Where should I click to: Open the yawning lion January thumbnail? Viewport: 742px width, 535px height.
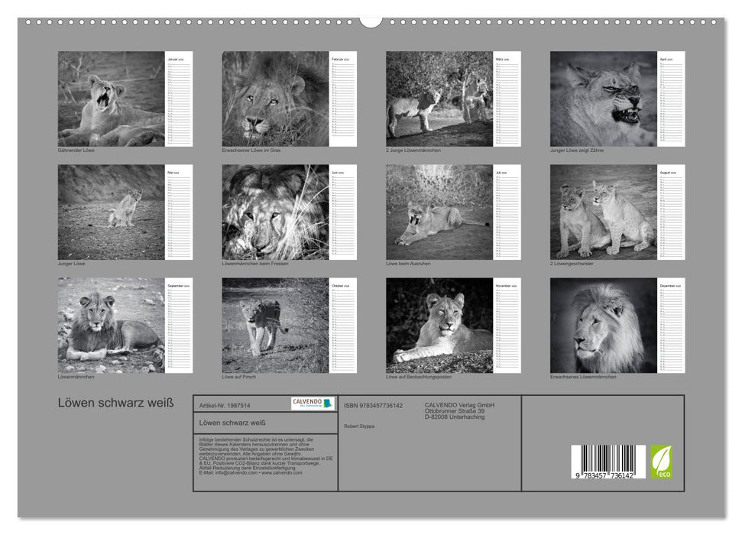point(112,99)
